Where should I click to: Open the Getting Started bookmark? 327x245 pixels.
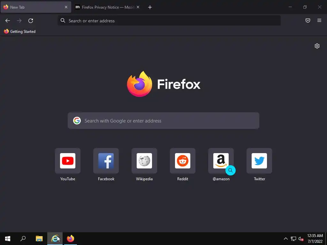[x=20, y=32]
